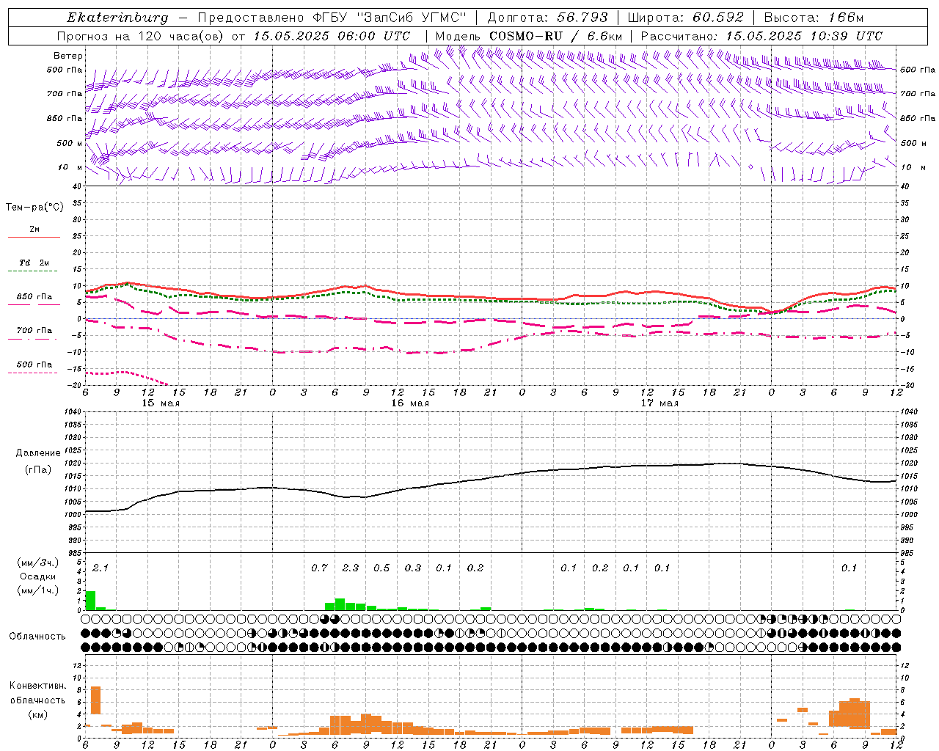Click the 'Осадки' precipitation label

(x=38, y=576)
